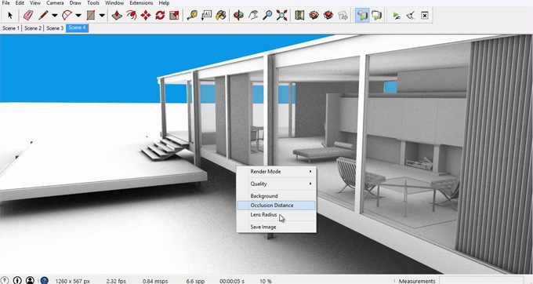Click the unhighlighted Visualizer icon beside the active one
This screenshot has height=284, width=533.
(376, 16)
